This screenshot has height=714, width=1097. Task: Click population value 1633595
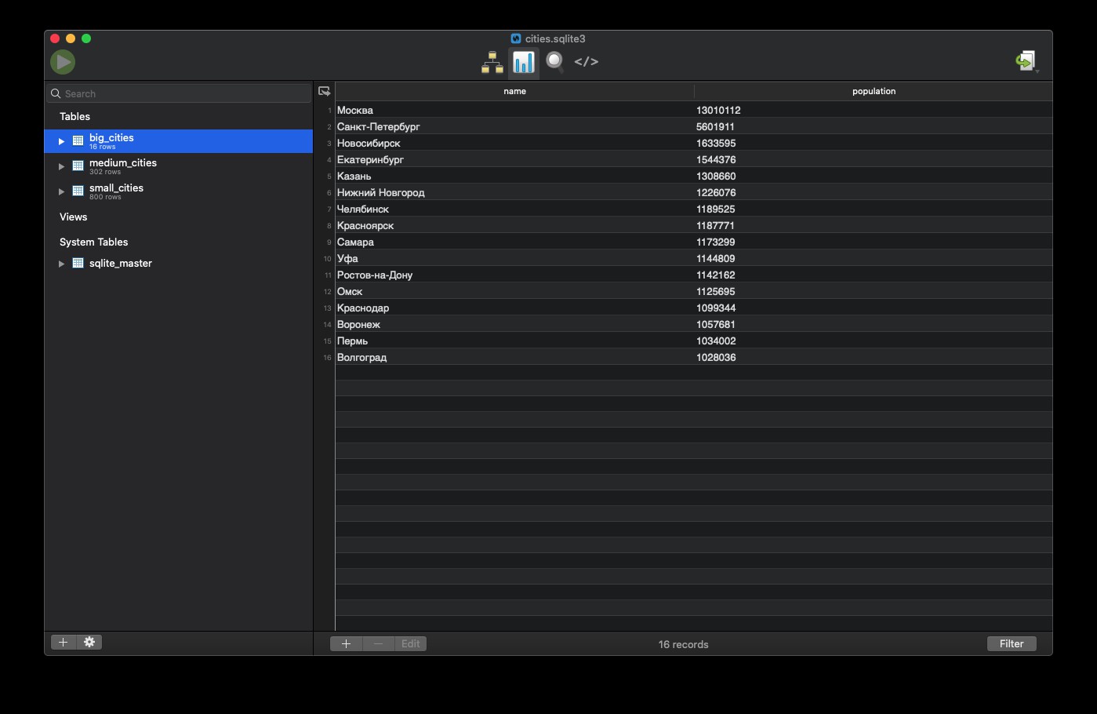click(x=716, y=143)
